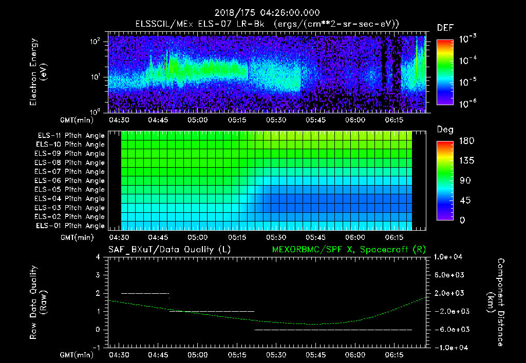Click the 'ELS-05 Pitch Angle' row label

click(x=70, y=190)
